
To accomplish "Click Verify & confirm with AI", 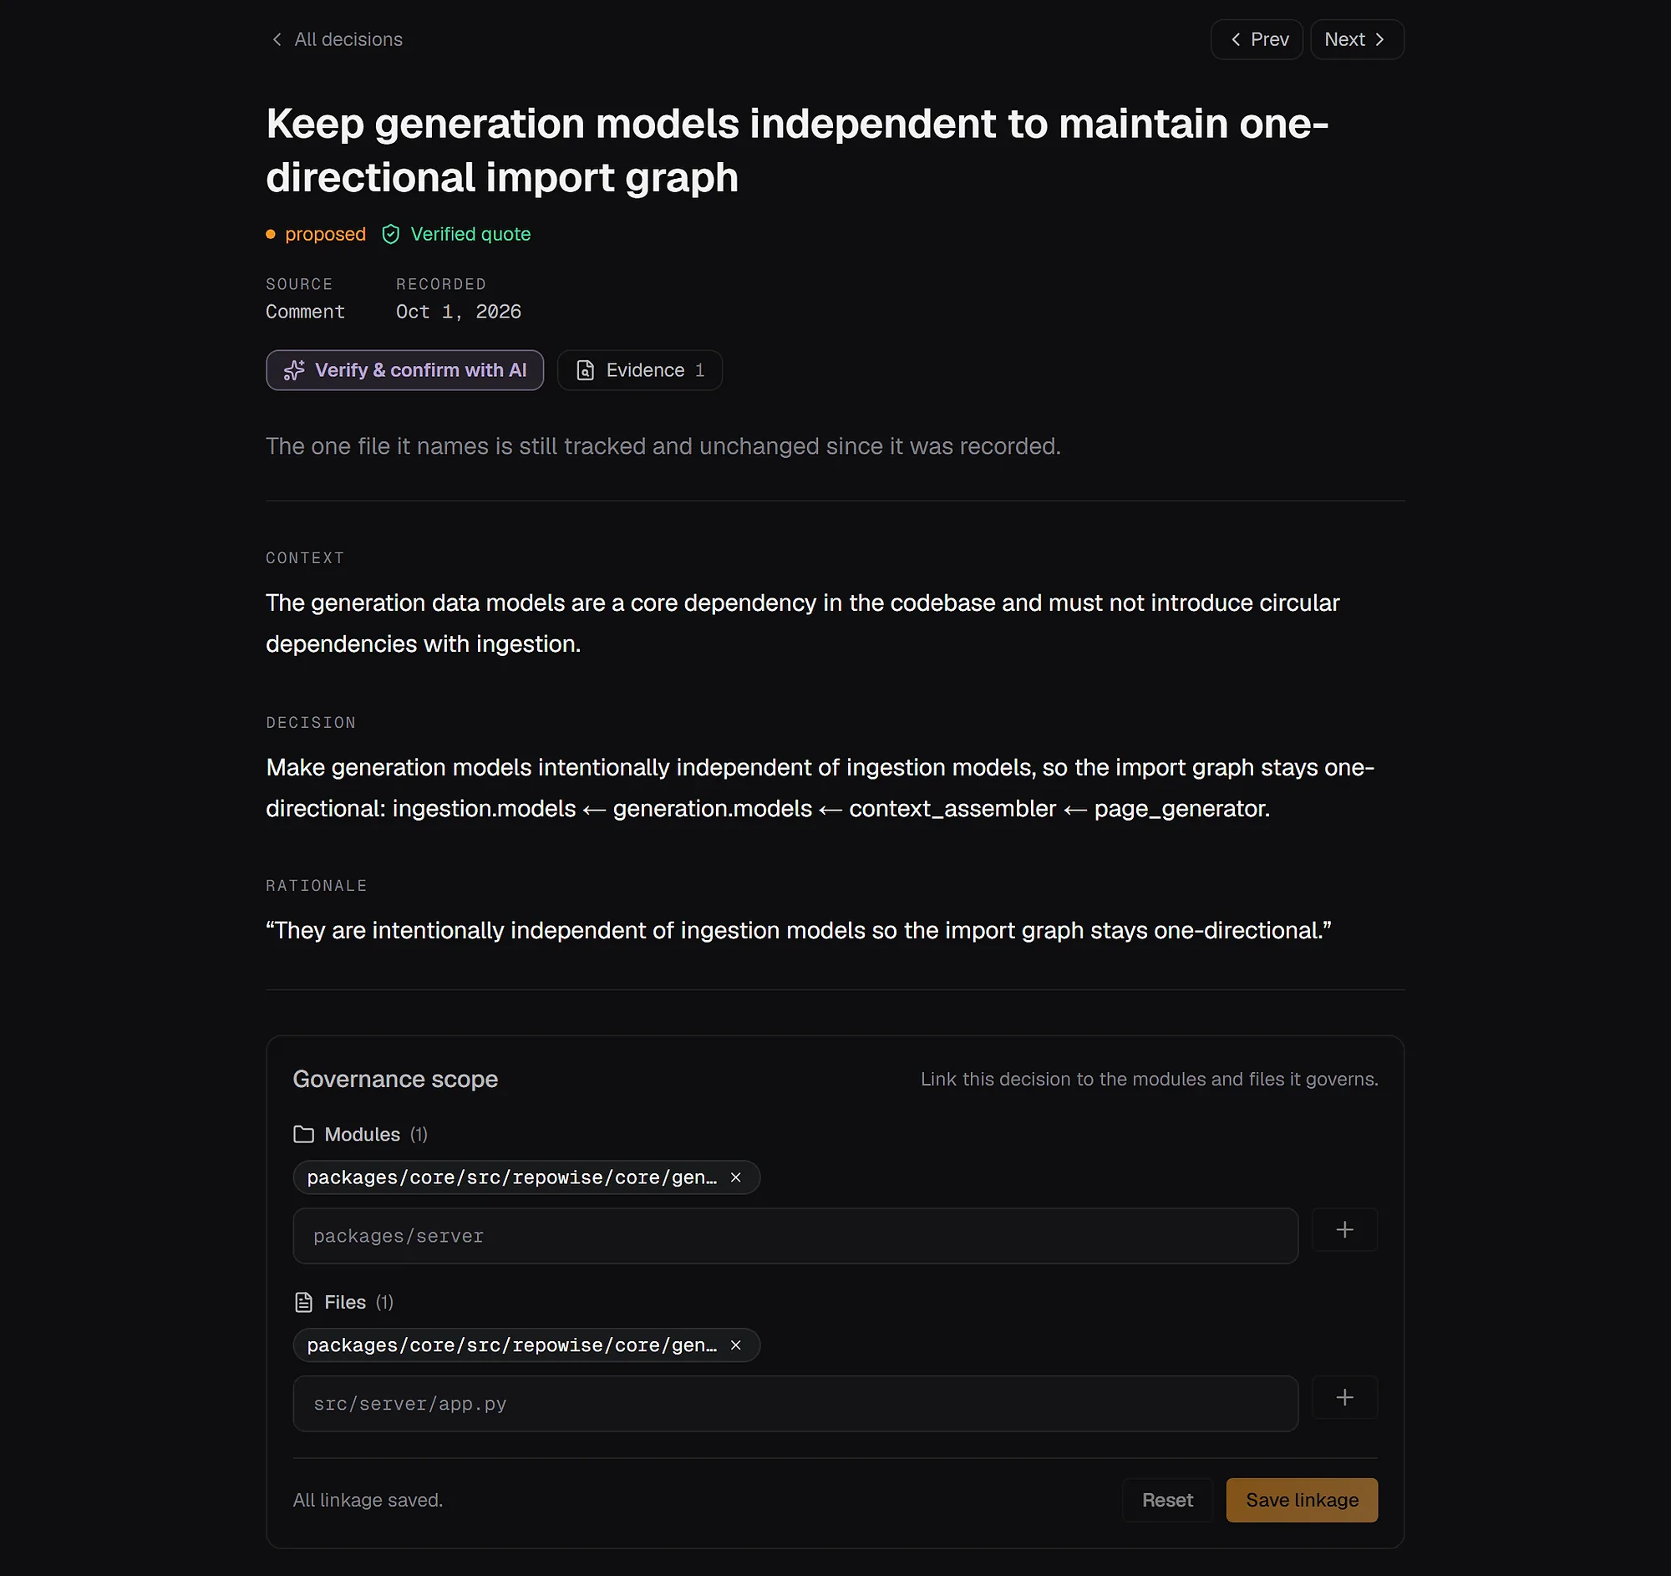I will pyautogui.click(x=405, y=371).
